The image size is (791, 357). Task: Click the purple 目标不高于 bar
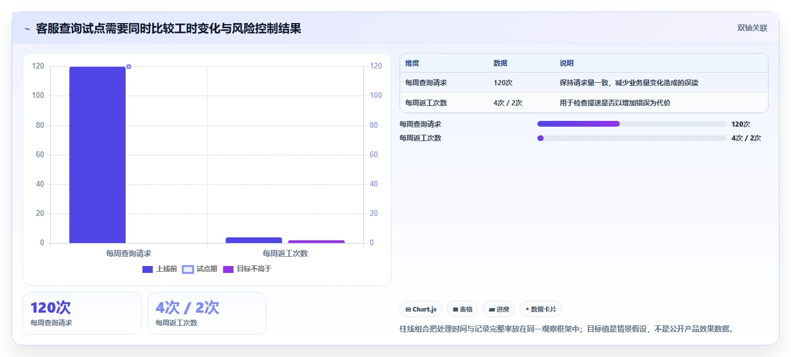[x=317, y=242]
